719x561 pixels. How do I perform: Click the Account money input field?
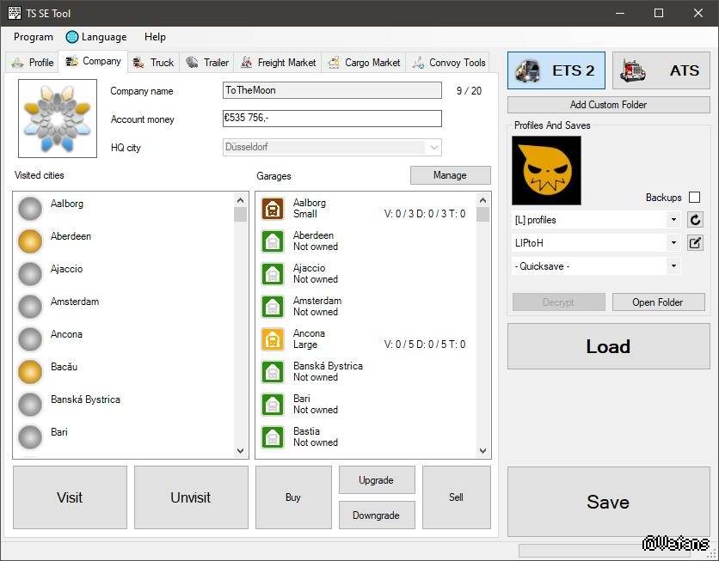point(332,119)
